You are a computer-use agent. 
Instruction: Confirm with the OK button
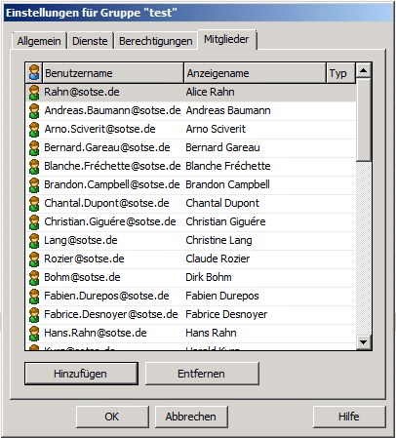coord(112,417)
